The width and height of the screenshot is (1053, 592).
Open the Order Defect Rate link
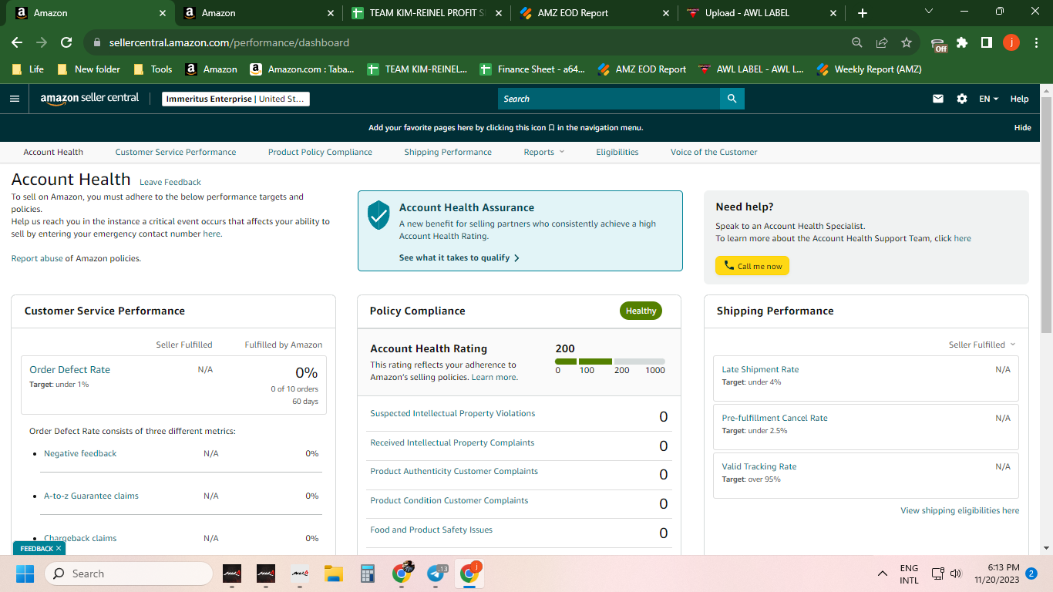pos(69,369)
